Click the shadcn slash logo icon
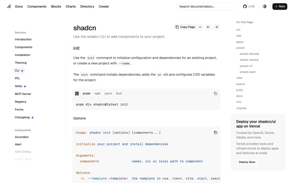This screenshot has width=293, height=183. pyautogui.click(x=9, y=6)
